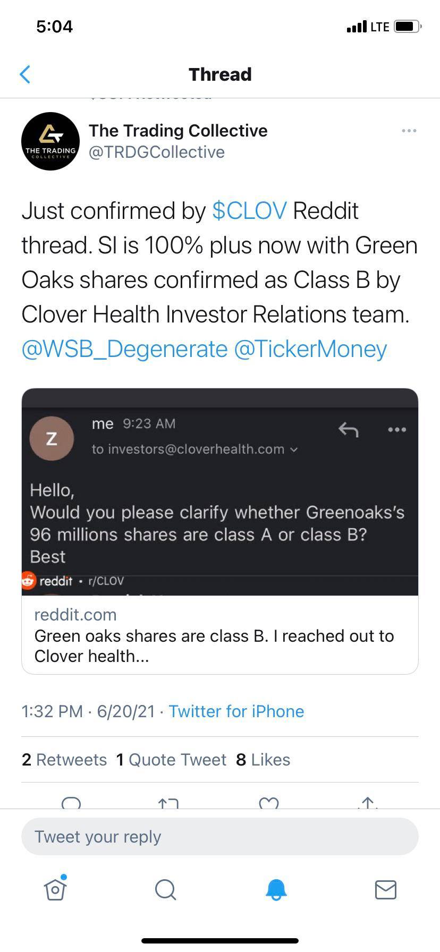Viewport: 440px width, 952px height.
Task: Tap the share icon under the tweet
Action: click(x=368, y=803)
